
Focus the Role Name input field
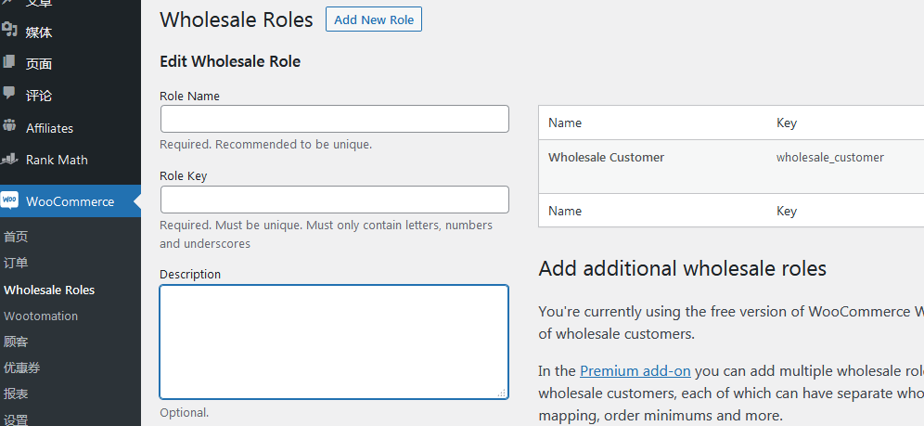[335, 119]
